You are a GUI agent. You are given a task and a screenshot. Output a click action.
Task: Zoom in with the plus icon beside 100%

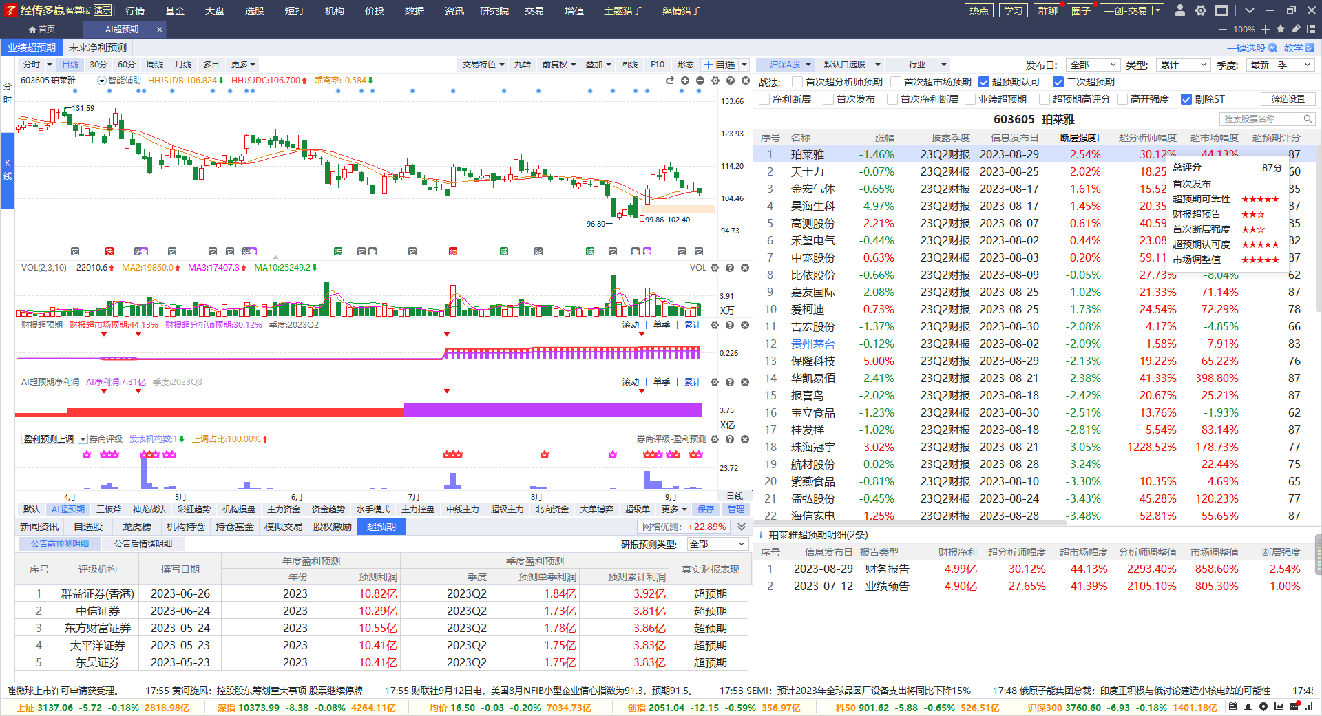[x=1266, y=30]
